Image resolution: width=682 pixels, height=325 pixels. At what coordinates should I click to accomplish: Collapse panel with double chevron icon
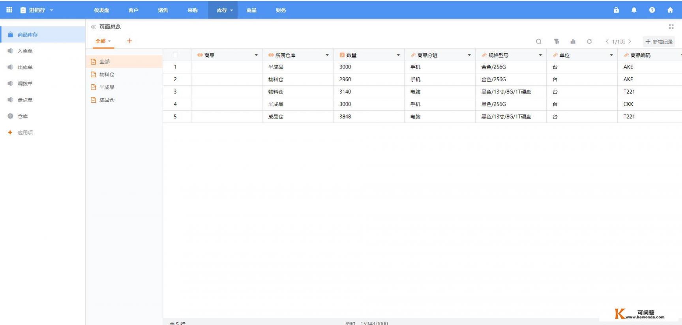[93, 27]
